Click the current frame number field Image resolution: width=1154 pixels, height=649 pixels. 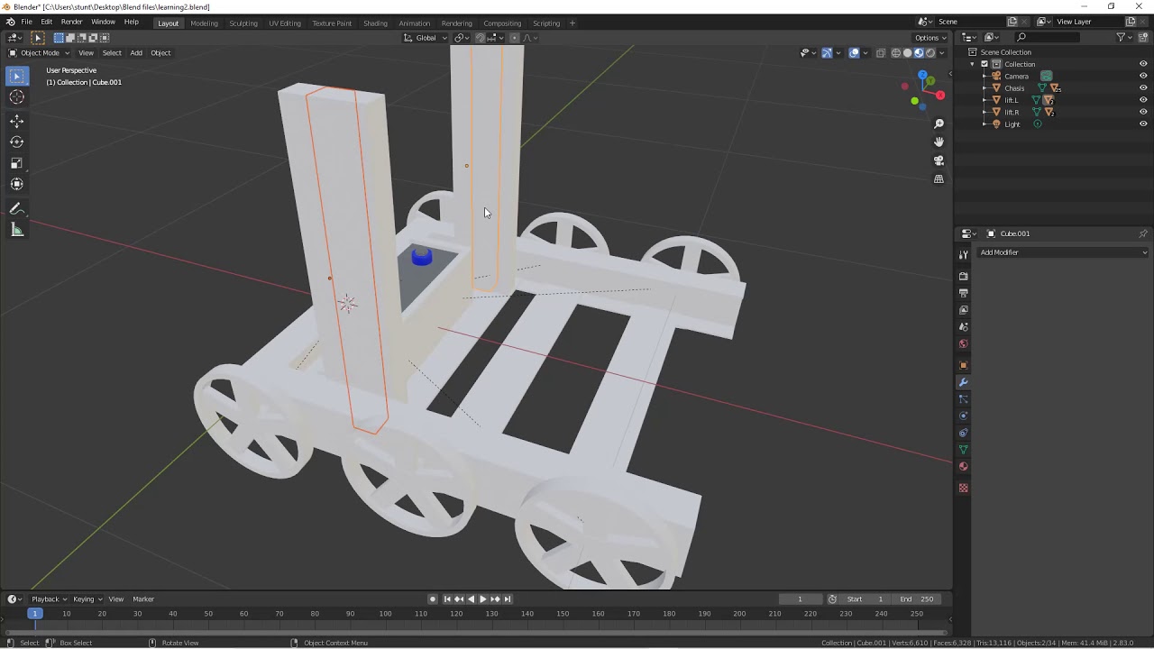[x=799, y=599]
